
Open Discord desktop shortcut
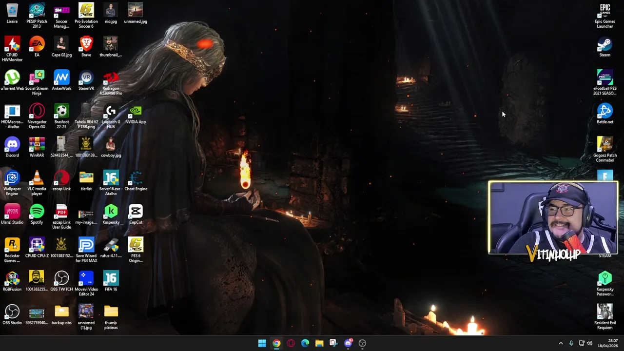pyautogui.click(x=12, y=148)
